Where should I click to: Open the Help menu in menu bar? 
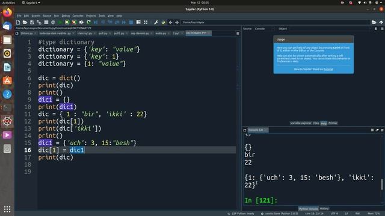119,16
